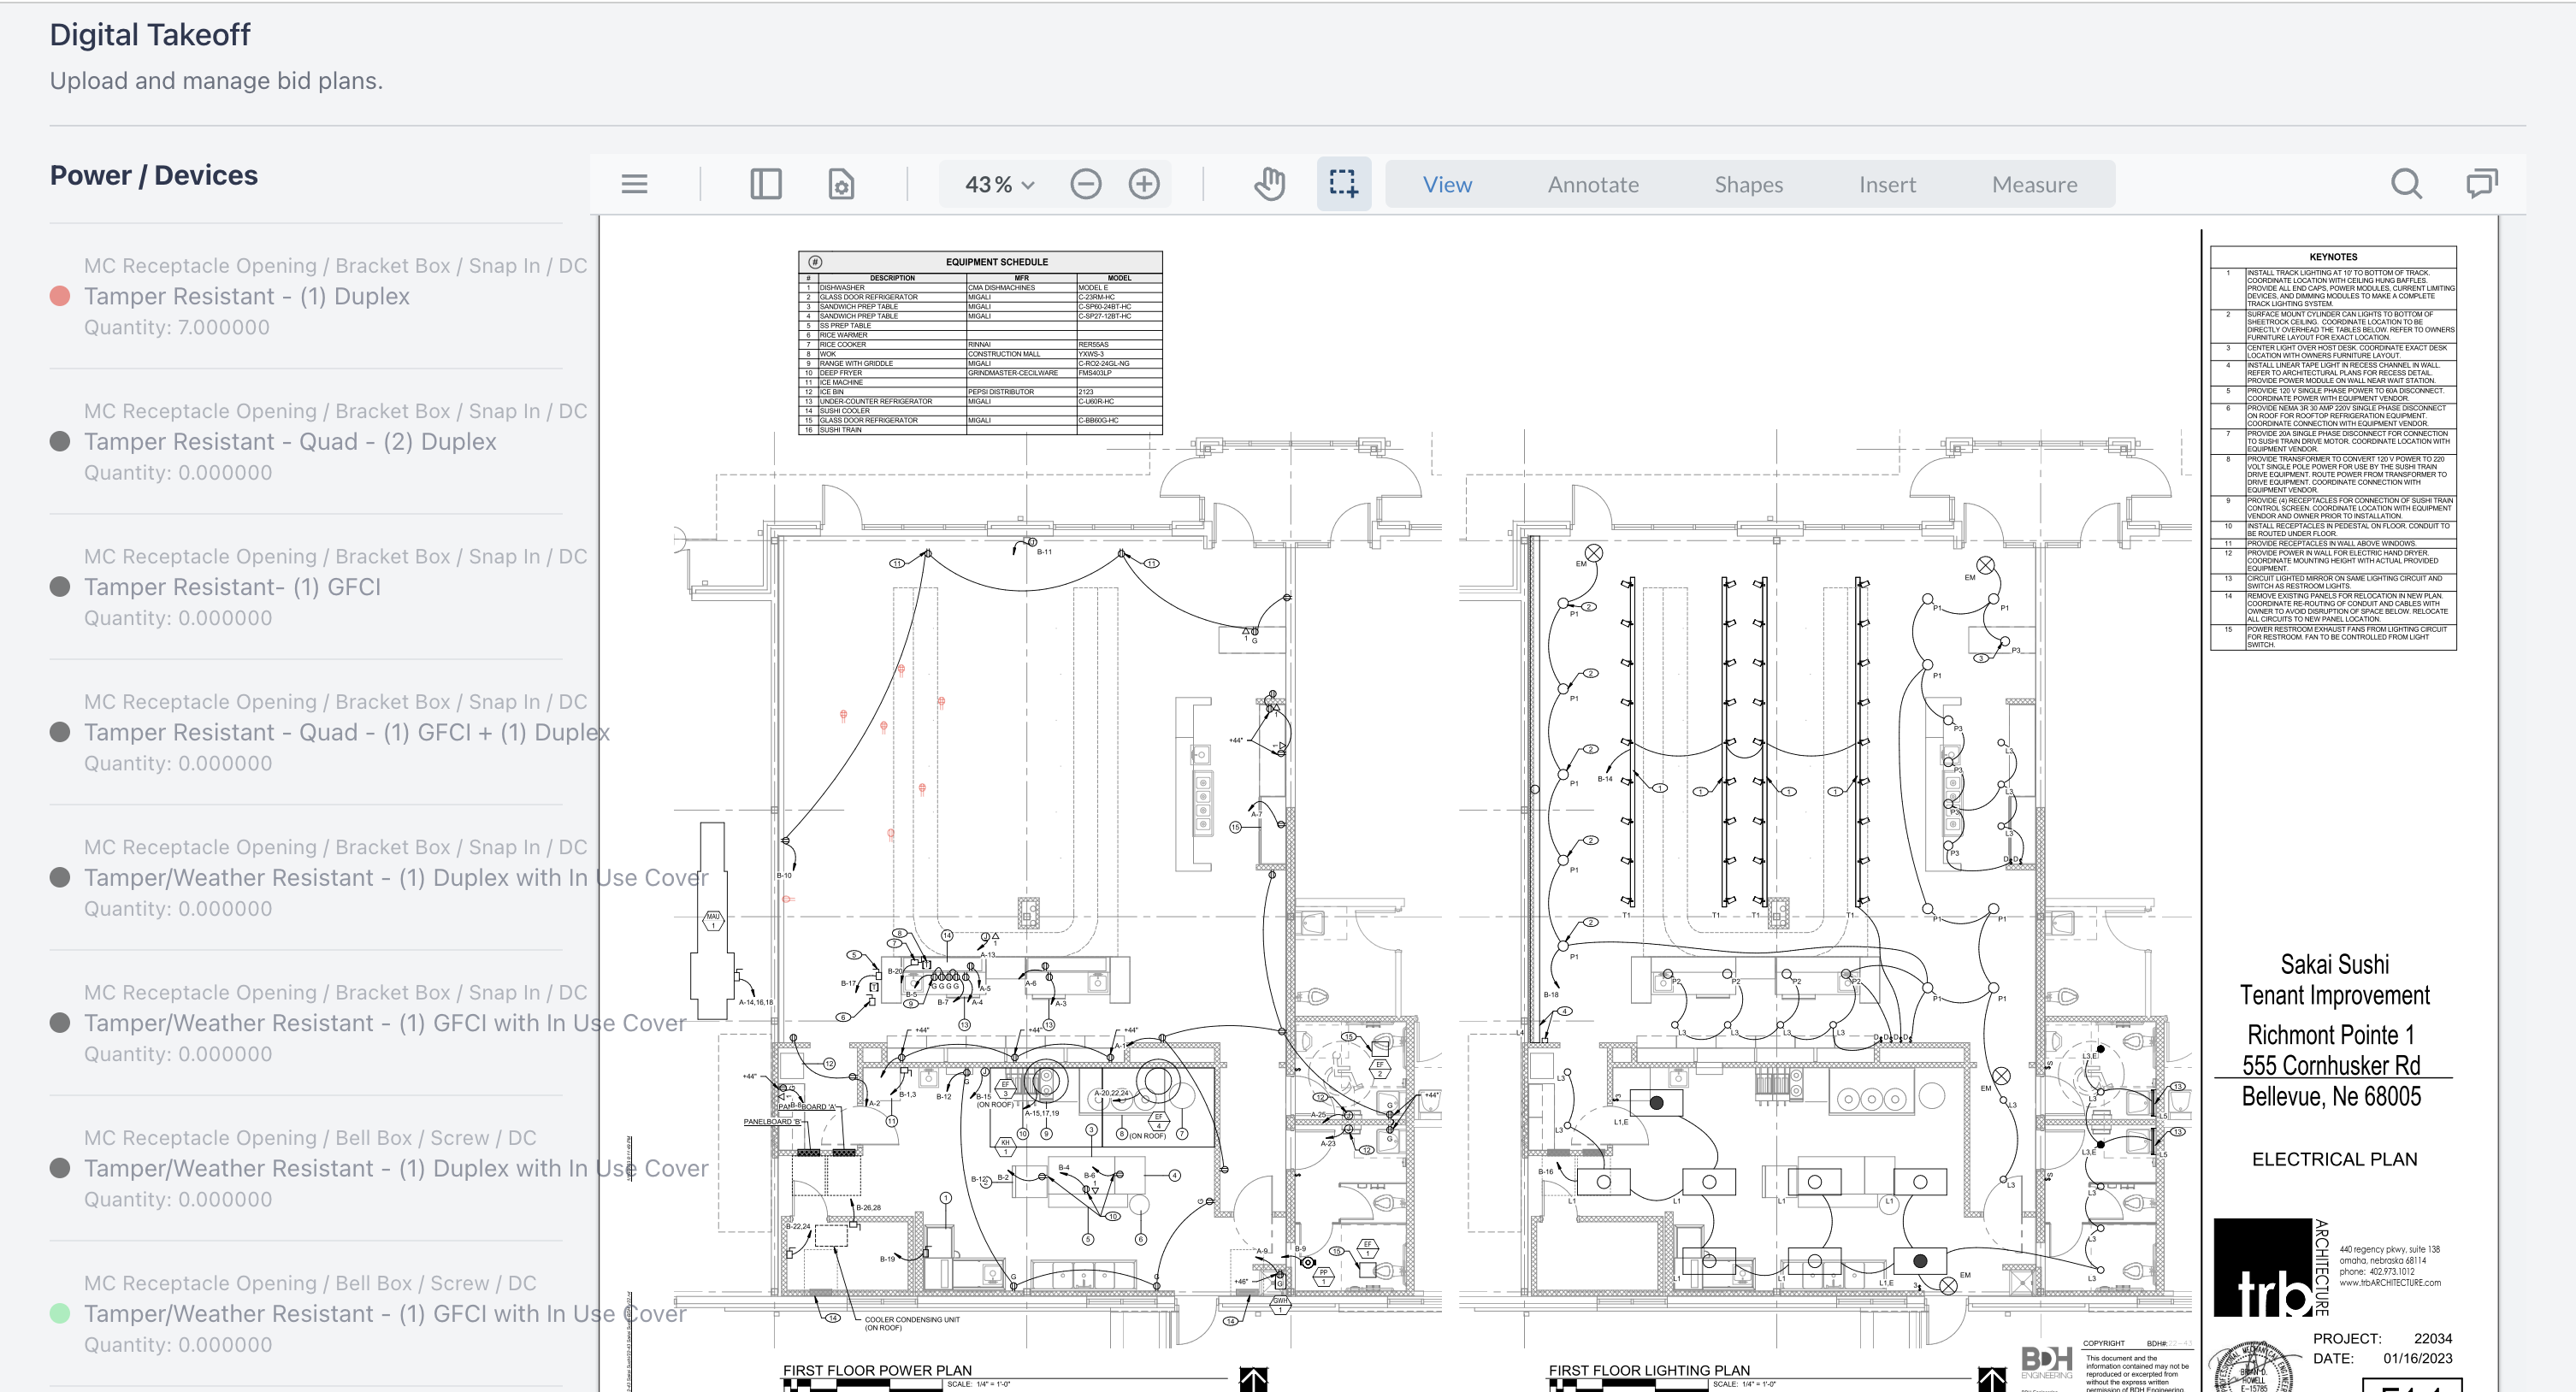Click the FIRST FLOOR POWER PLAN title
The width and height of the screenshot is (2576, 1392).
pos(877,1370)
